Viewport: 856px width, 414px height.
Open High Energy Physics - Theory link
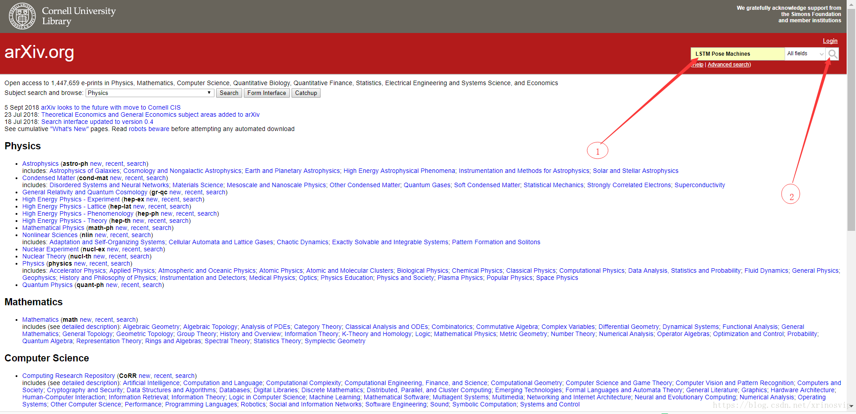coord(65,221)
